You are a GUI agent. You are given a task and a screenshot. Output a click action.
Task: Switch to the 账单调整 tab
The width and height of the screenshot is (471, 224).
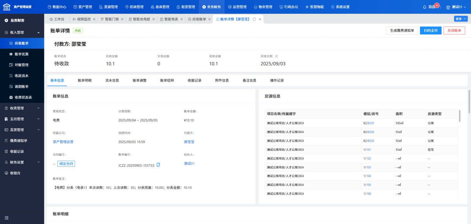point(139,80)
